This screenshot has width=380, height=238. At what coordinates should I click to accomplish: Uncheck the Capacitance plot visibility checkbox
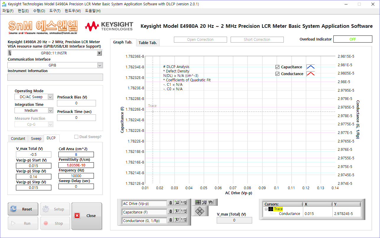point(277,67)
